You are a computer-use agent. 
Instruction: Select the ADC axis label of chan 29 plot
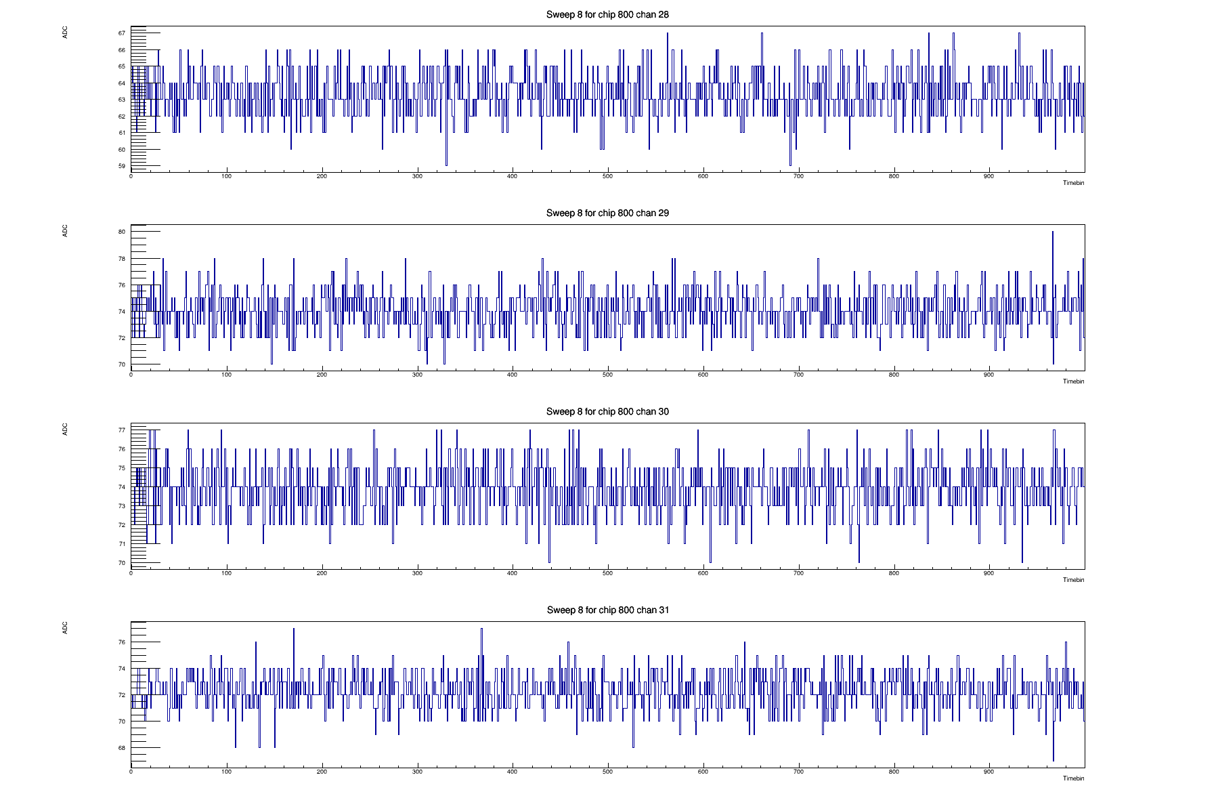coord(66,231)
